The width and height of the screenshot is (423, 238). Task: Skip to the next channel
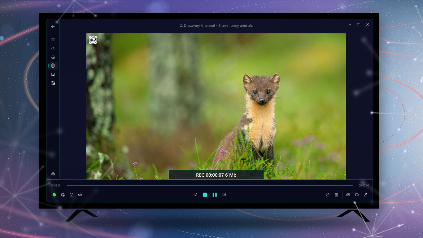(x=224, y=195)
